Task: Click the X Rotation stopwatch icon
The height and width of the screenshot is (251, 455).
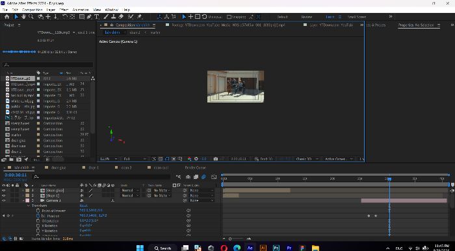Action: click(x=38, y=226)
